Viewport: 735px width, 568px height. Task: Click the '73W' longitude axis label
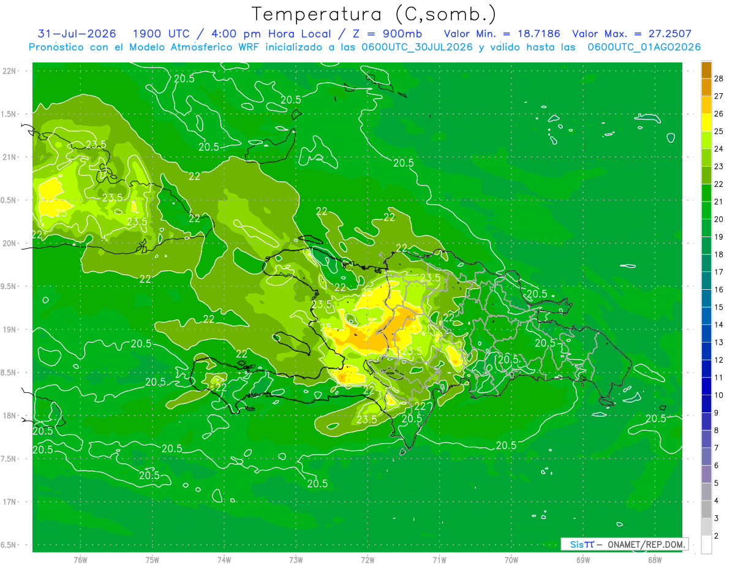(x=296, y=559)
